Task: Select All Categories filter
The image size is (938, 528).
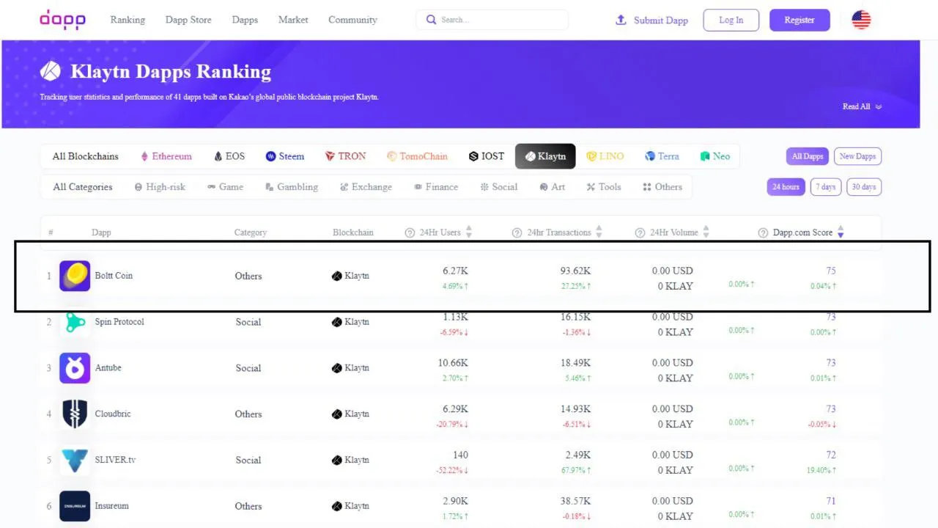Action: tap(83, 187)
